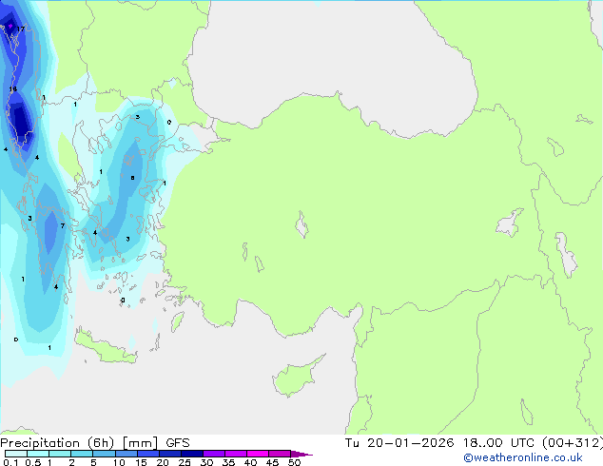Screen dimensions: 603x466
Task: Click the 40–45 mm magenta legend box
Action: (x=258, y=454)
